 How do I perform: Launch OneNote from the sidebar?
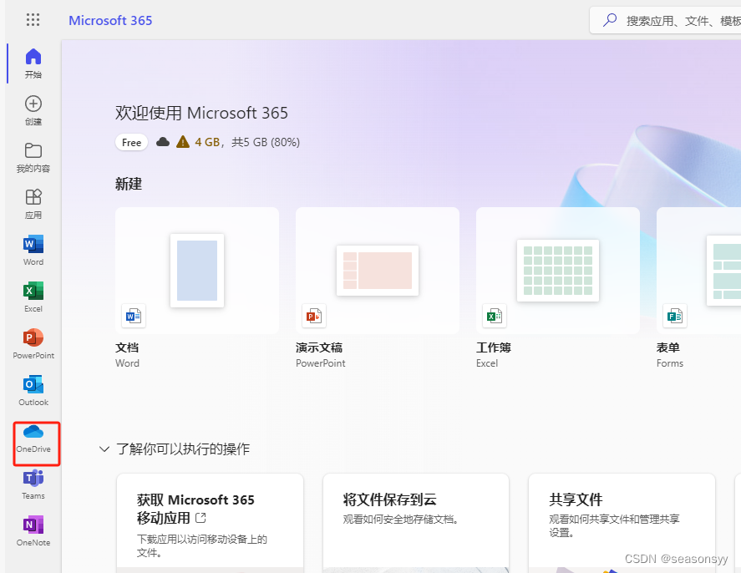click(33, 531)
